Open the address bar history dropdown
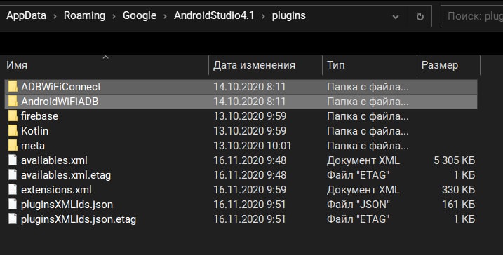The image size is (503, 255). point(396,16)
